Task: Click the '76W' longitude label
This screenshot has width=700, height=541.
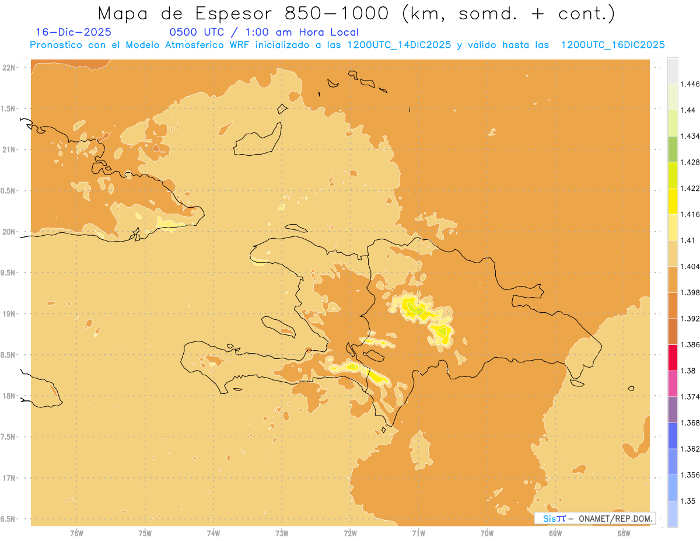Action: [x=76, y=533]
